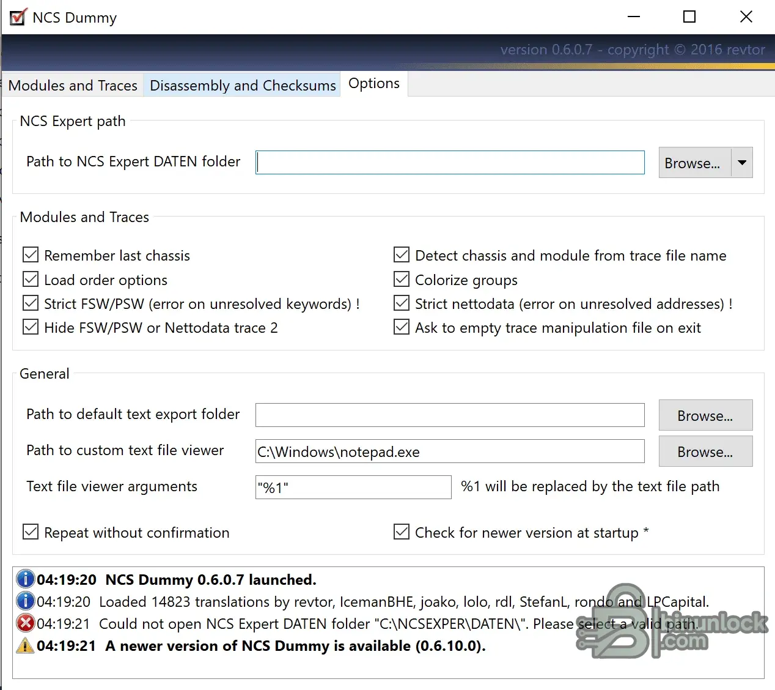Toggle Remember last chassis checkbox

31,254
